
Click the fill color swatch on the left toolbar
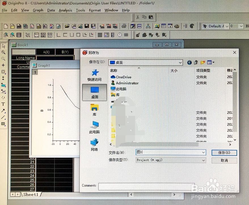pyautogui.click(x=4, y=124)
